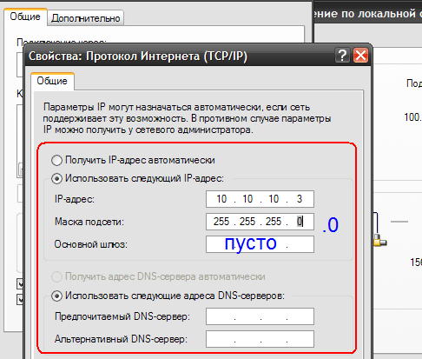Toggle lower checkbox at background window's left edge
422x359 pixels.
[20, 299]
